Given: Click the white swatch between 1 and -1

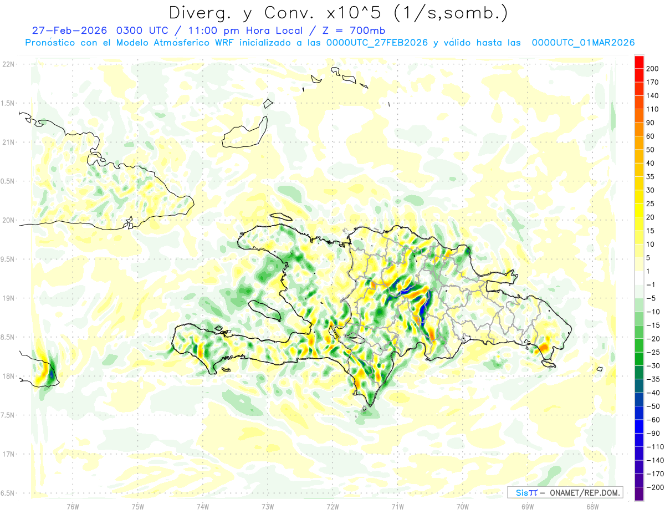Looking at the screenshot, I should pos(639,278).
